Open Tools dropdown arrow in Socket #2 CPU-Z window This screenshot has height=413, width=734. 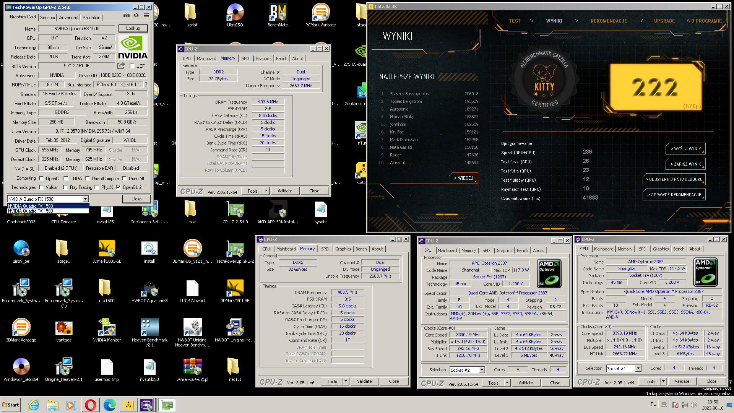point(507,383)
